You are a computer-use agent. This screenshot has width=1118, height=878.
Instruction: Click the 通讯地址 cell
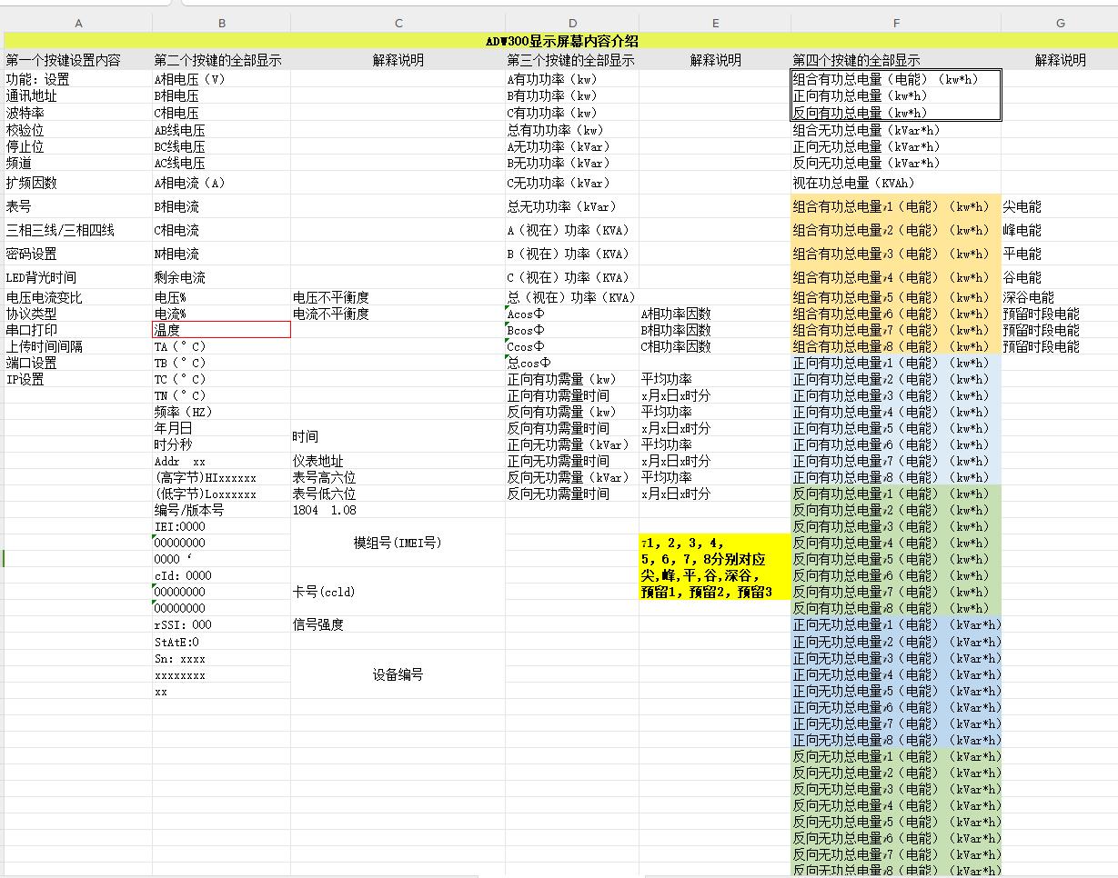[x=78, y=95]
